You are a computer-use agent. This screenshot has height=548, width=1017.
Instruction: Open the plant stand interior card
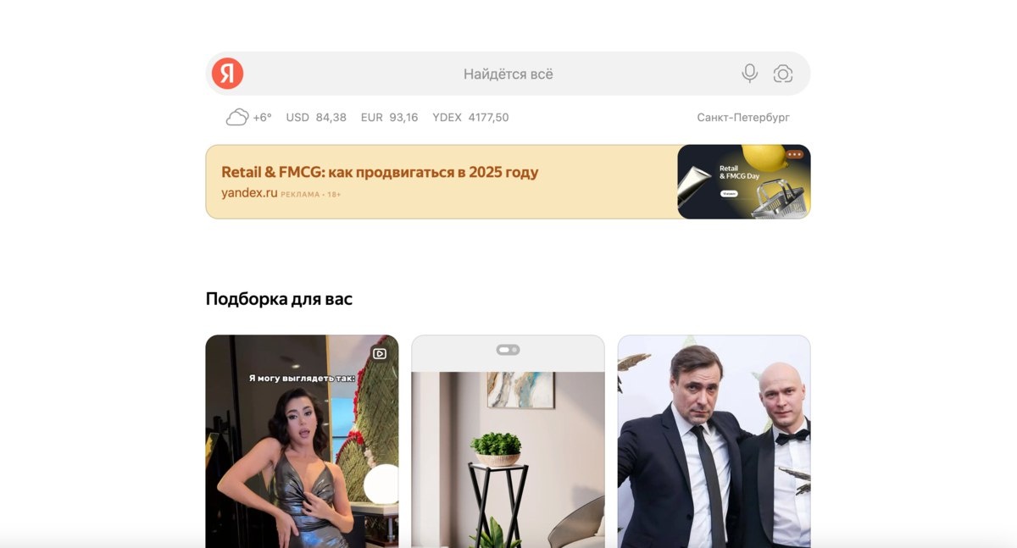tap(508, 441)
